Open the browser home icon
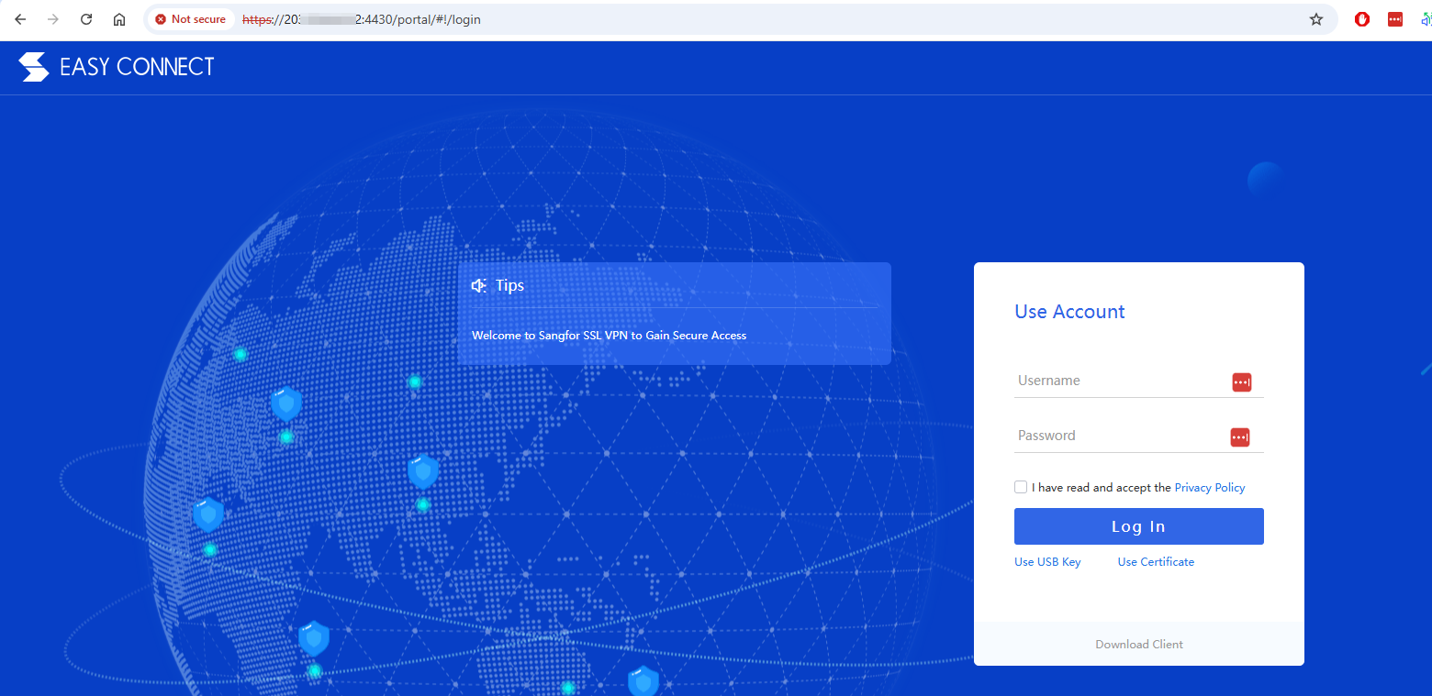 (119, 19)
